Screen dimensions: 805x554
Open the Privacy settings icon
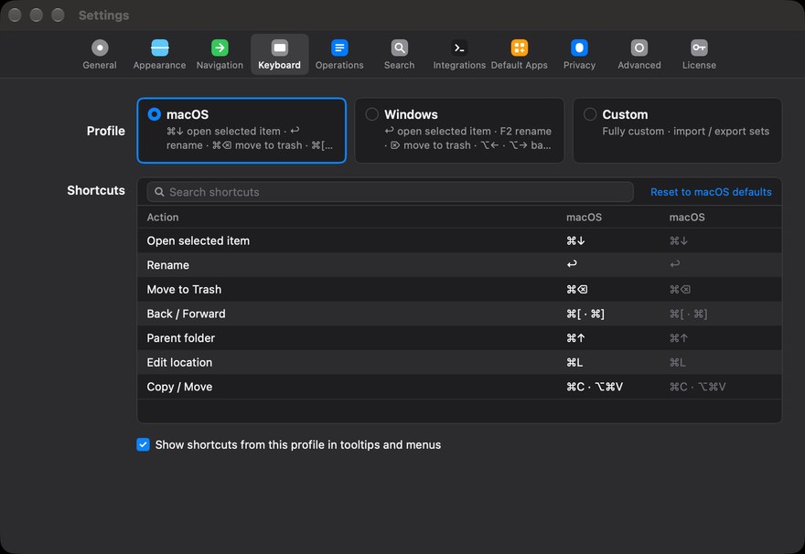pyautogui.click(x=579, y=48)
